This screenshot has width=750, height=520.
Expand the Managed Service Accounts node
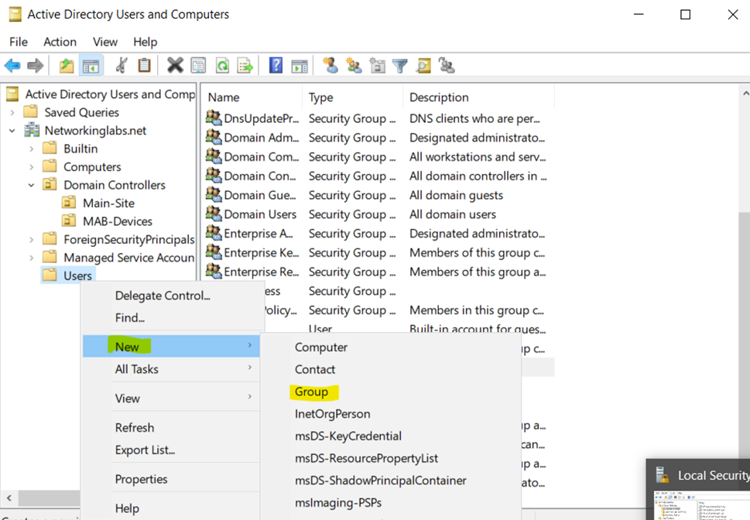[x=32, y=258]
